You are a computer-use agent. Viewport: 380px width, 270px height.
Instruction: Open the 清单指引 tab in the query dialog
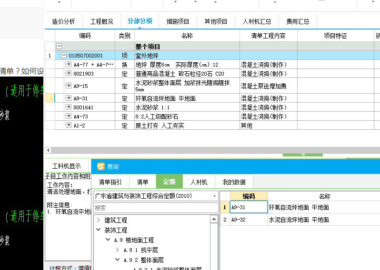[x=110, y=182]
